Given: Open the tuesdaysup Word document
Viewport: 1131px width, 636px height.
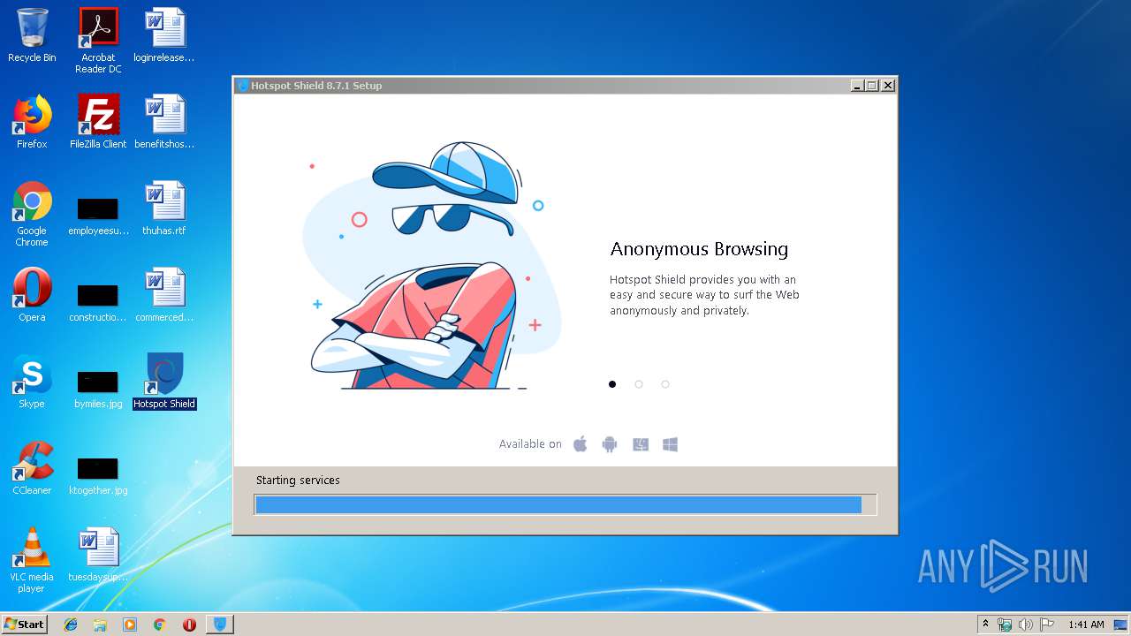Looking at the screenshot, I should pyautogui.click(x=98, y=555).
